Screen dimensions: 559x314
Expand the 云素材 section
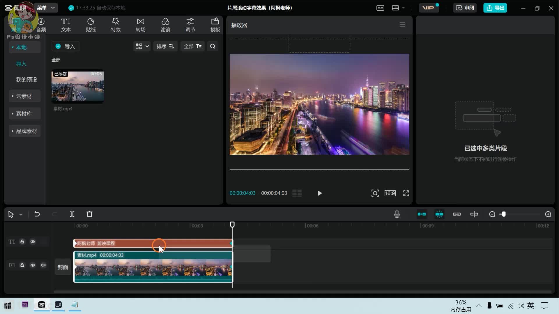click(25, 96)
